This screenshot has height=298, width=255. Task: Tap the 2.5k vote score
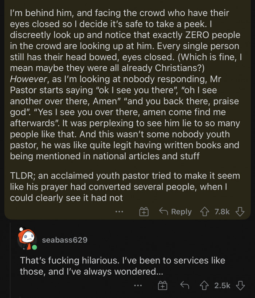pos(222,286)
